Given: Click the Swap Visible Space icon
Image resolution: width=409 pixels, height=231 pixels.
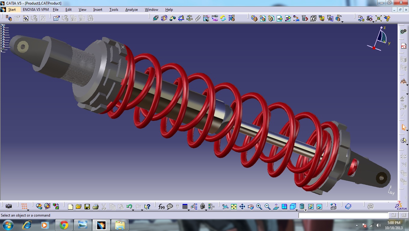Looking at the screenshot, I should (319, 207).
